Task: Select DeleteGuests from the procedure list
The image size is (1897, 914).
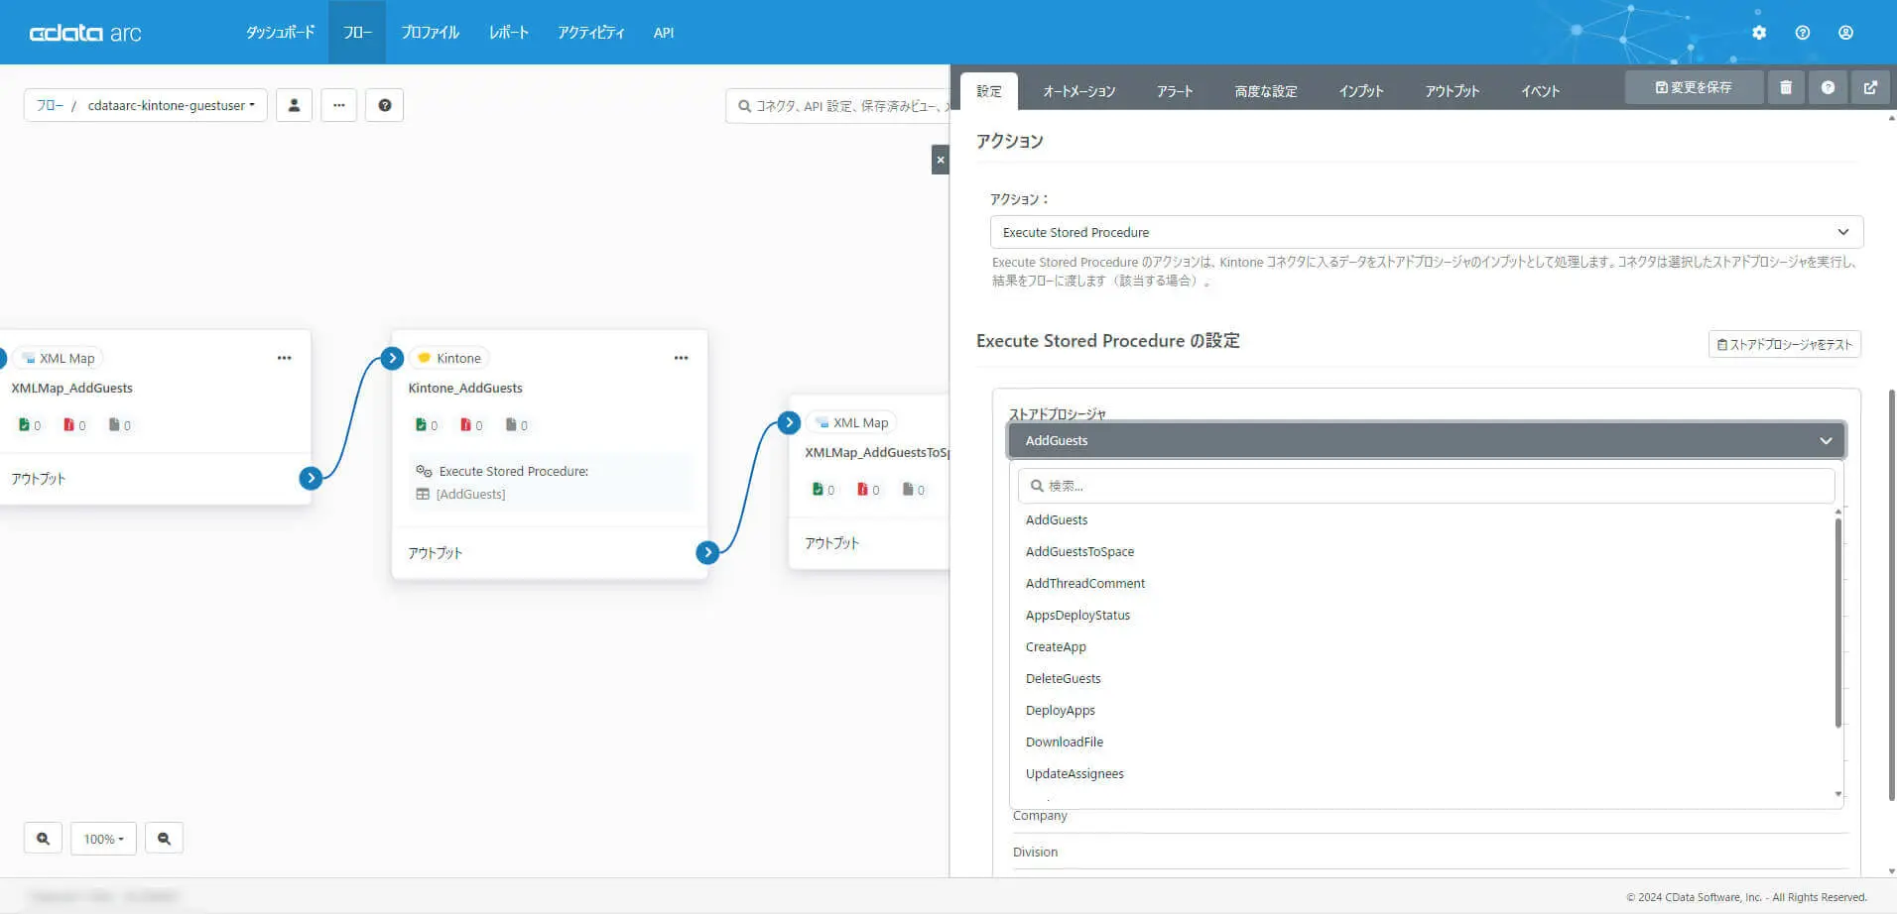Action: coord(1064,678)
